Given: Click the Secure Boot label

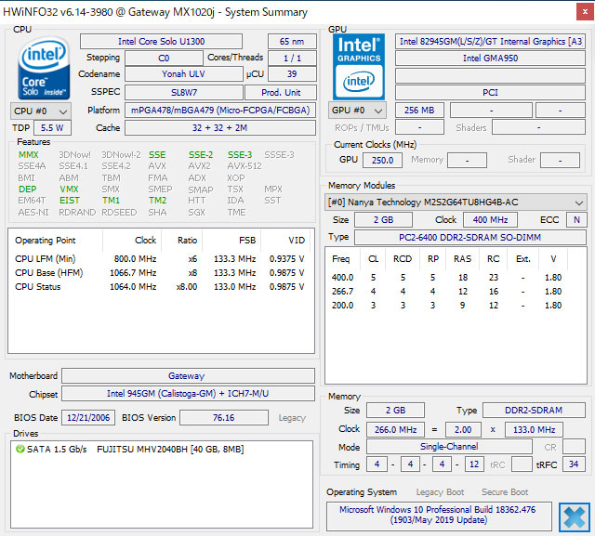Looking at the screenshot, I should 505,492.
